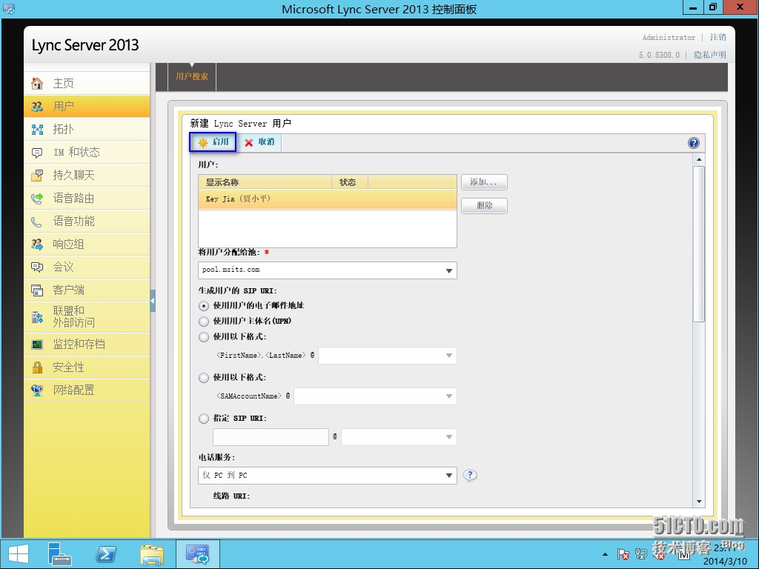This screenshot has height=569, width=759.
Task: Click the 客户端 clients icon
Action: pyautogui.click(x=37, y=290)
